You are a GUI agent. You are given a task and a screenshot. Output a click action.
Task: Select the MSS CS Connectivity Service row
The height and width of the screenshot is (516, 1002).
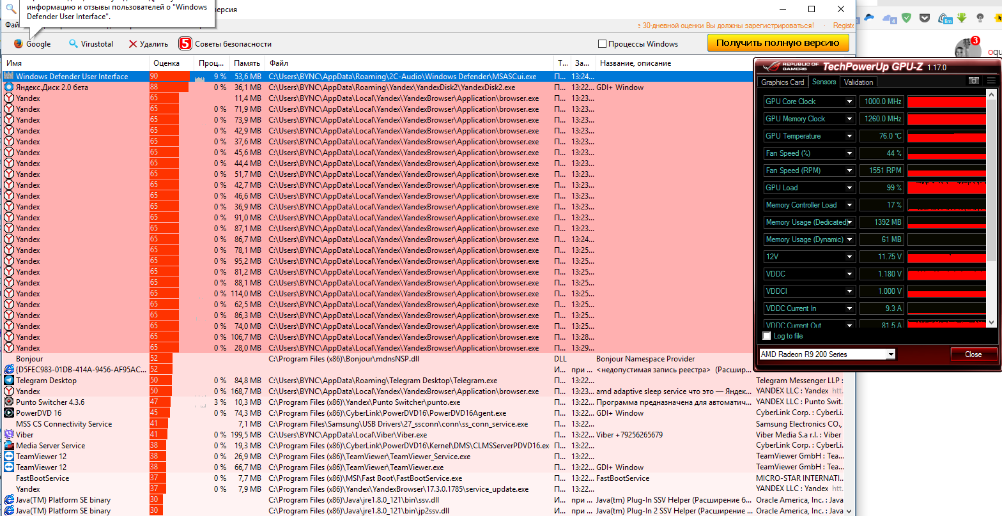(x=422, y=424)
